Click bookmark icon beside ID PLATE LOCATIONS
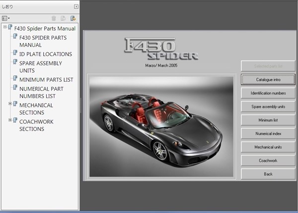The height and width of the screenshot is (213, 298). (15, 53)
